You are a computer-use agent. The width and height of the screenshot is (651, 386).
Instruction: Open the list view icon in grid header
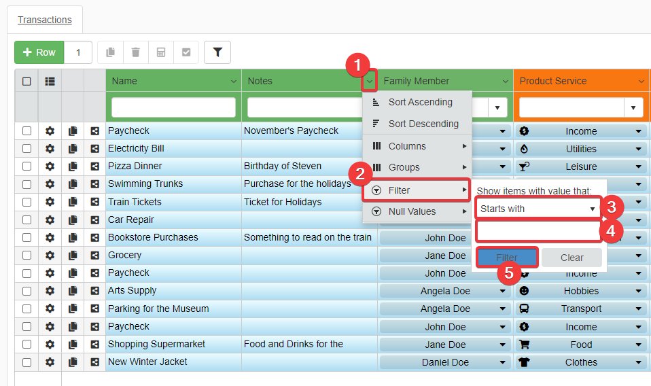pyautogui.click(x=50, y=81)
